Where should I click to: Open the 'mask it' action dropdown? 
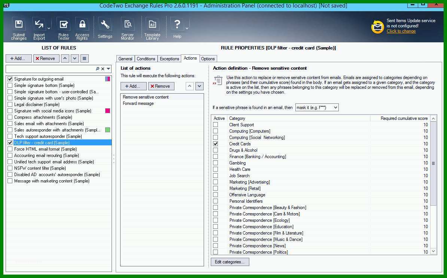[x=335, y=108]
